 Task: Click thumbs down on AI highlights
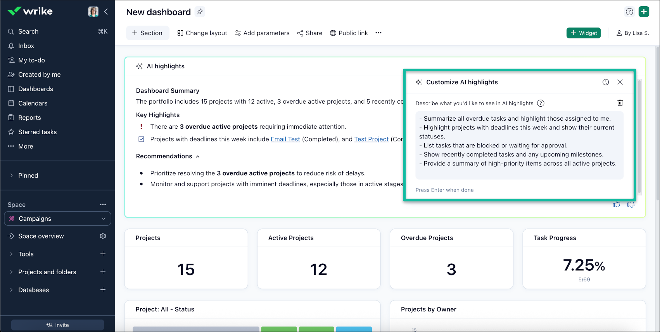pos(631,204)
